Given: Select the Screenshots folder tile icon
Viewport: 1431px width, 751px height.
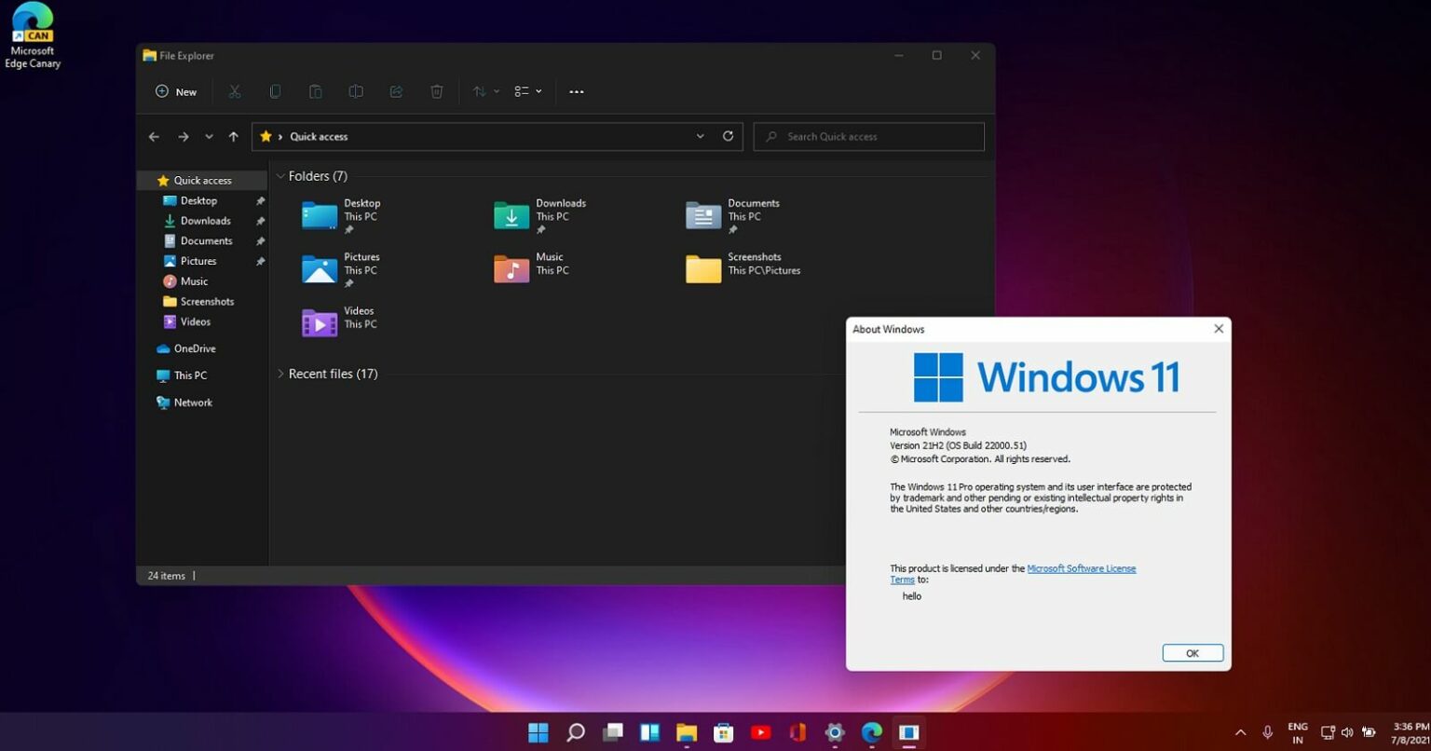Looking at the screenshot, I should click(703, 269).
